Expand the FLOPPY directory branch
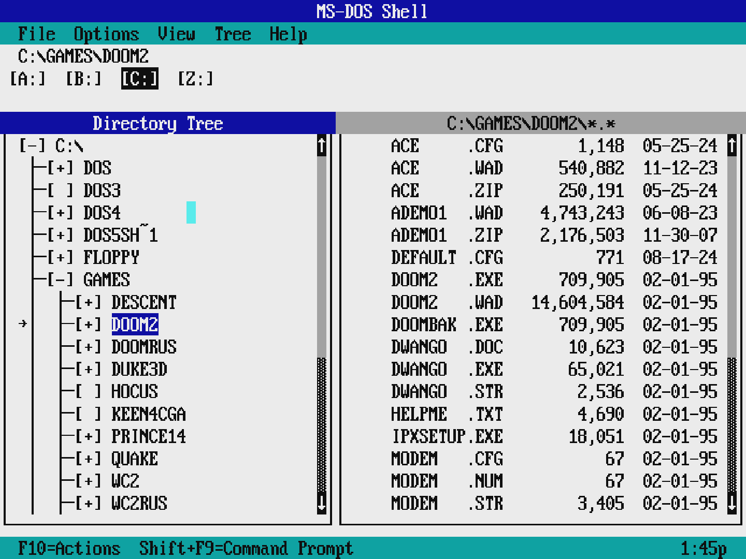 pos(61,257)
